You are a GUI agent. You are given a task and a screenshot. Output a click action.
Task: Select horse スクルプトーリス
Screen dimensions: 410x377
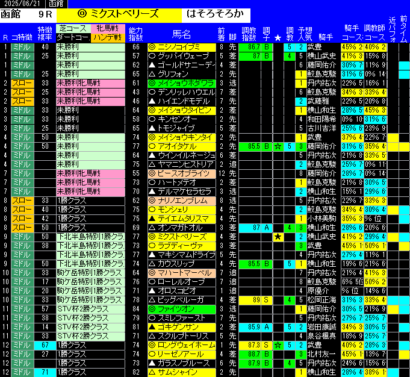[182, 336]
